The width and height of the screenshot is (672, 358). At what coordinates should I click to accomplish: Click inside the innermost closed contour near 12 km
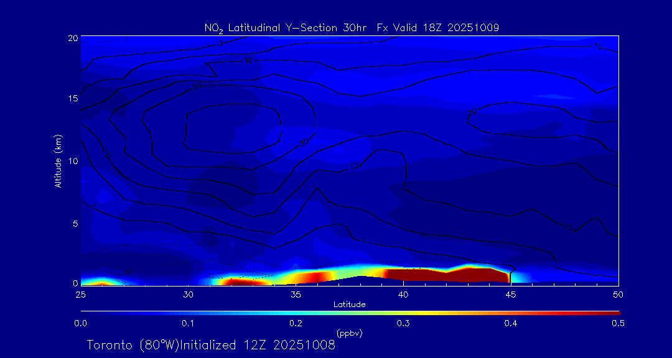[230, 127]
